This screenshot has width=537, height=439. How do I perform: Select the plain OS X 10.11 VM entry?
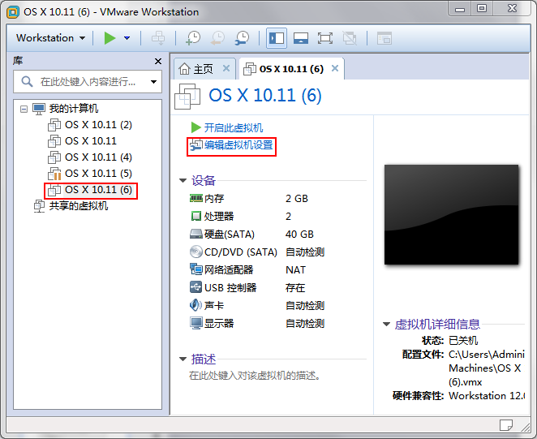click(x=91, y=141)
